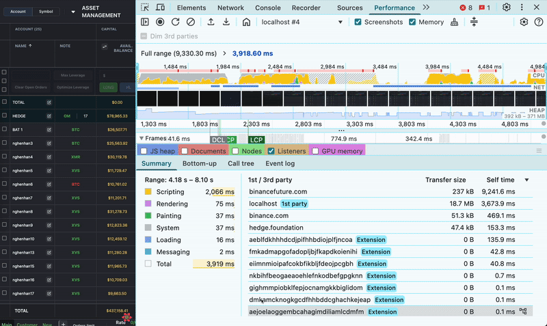Viewport: 547px width, 326px height.
Task: Open the Performance panel help icon
Action: (x=539, y=22)
